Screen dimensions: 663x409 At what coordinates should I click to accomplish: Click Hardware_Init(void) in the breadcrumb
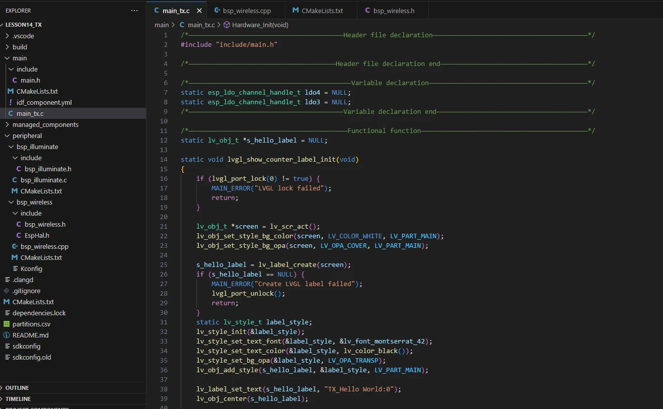click(260, 25)
